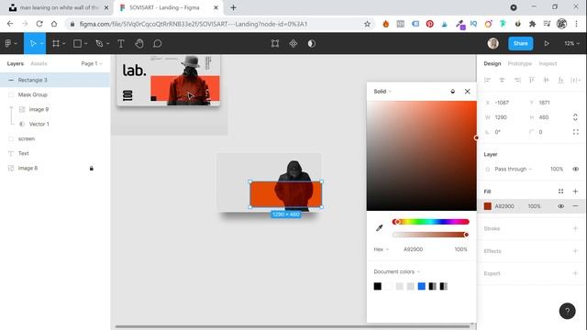Open the shape tool options arrow
The image size is (587, 330).
(x=85, y=43)
